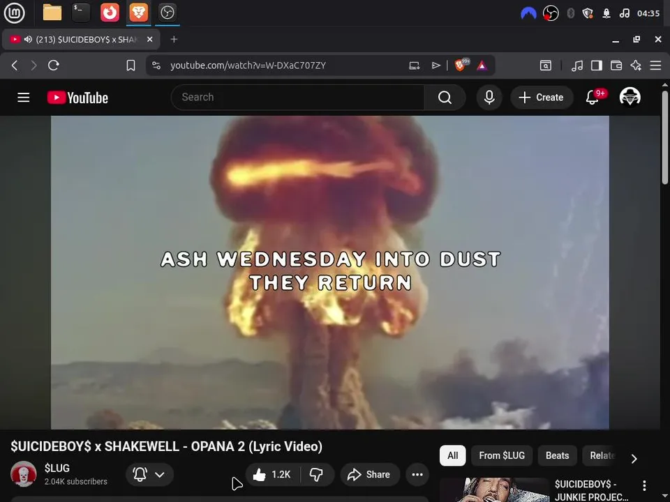Launch the Terminal from the panel

81,13
